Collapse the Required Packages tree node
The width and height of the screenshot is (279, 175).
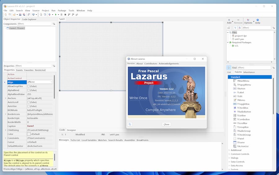(x=228, y=42)
